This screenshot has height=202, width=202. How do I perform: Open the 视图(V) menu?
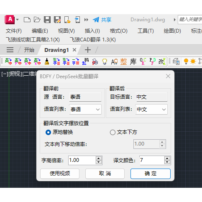pos(66,31)
